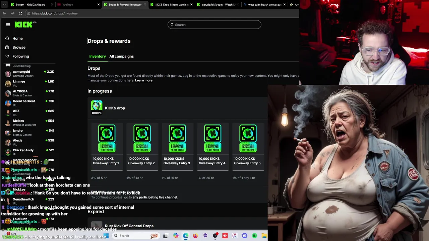Open asmongold's channel avatar
429x241 pixels.
pos(8,74)
